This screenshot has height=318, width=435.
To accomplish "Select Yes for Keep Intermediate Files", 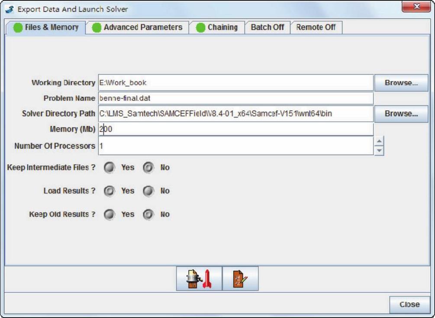I will (110, 168).
